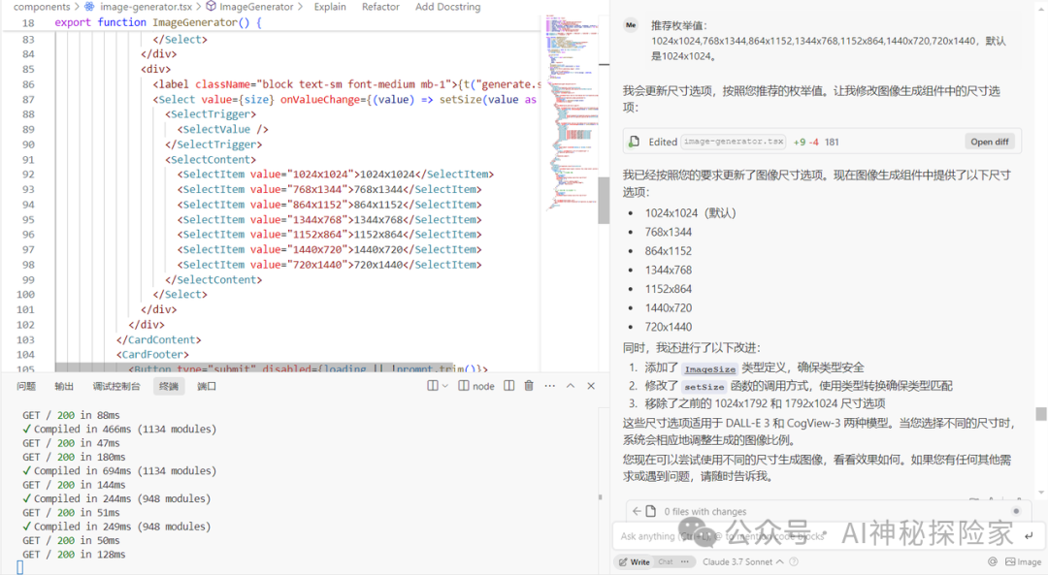Open the Claude 3.7 Sonnet model selector
This screenshot has height=575, width=1048.
[737, 561]
